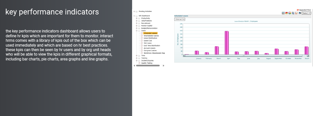Click the chart's right scroll arrow

[x=308, y=56]
